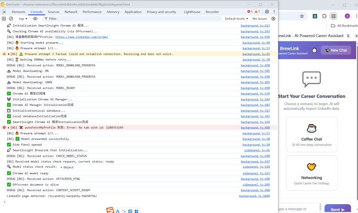The image size is (358, 213).
Task: Open DevTools three-dot customize menu
Action: tap(274, 12)
